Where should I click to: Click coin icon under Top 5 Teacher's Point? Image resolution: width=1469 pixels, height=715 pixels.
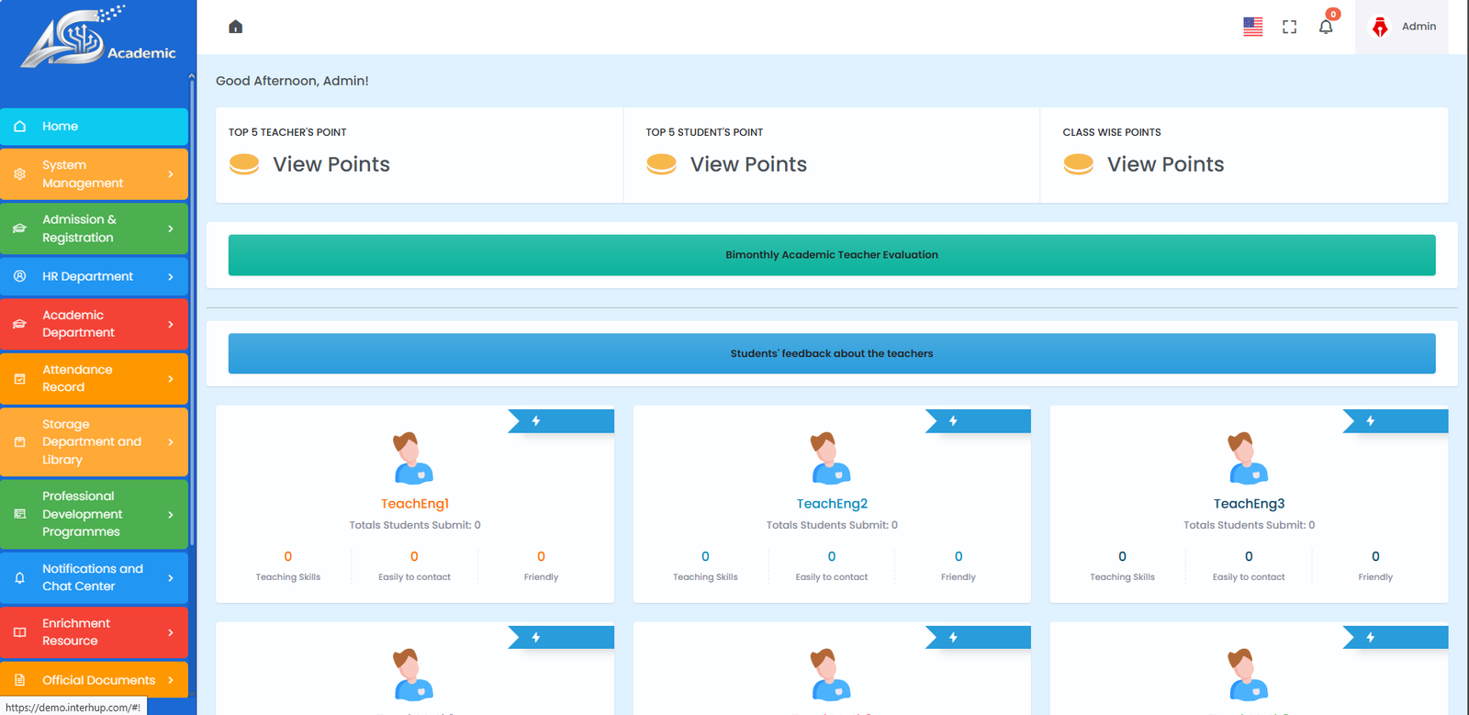(244, 164)
